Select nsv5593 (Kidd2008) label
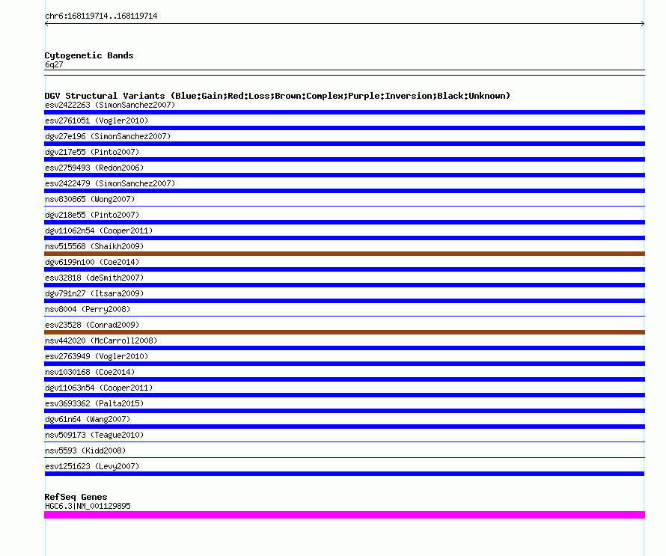 pyautogui.click(x=85, y=450)
